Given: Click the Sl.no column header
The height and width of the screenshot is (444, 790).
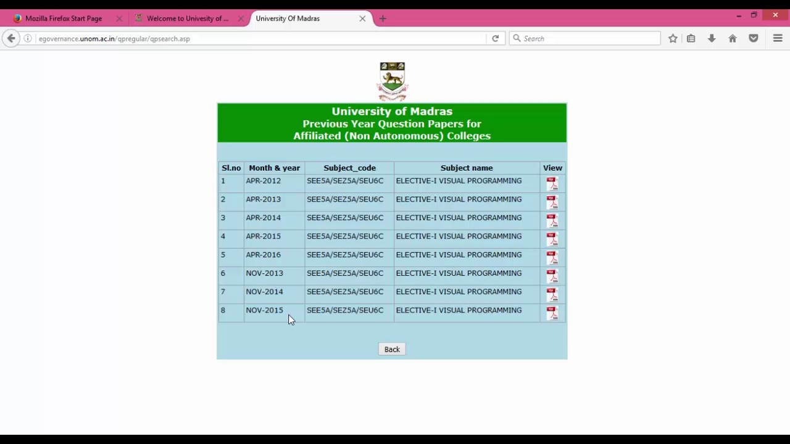Looking at the screenshot, I should click(x=231, y=168).
